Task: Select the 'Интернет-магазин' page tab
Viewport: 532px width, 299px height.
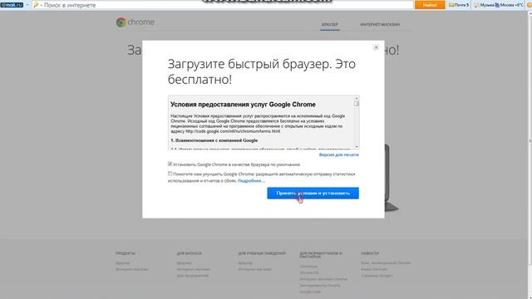Action: tap(380, 24)
